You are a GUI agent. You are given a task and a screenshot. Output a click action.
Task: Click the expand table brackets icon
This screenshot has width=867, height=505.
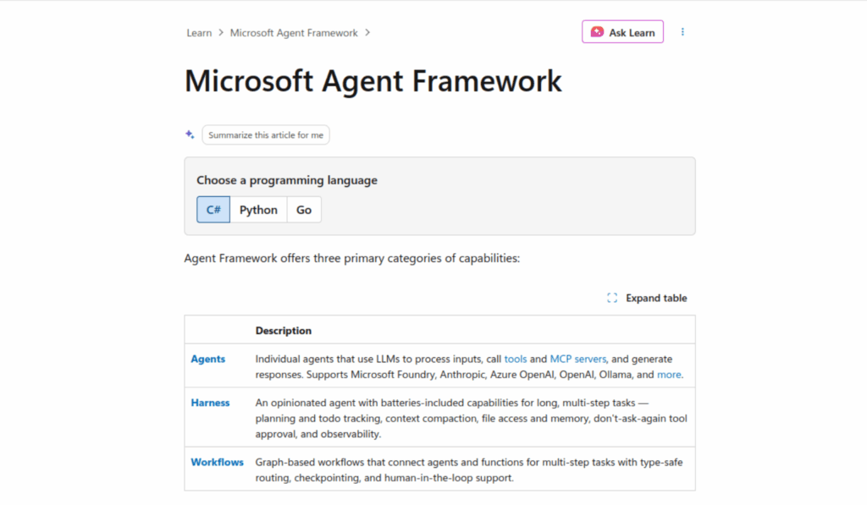pos(612,299)
